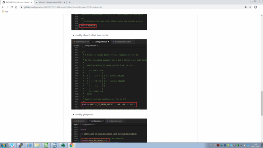Close the SKR mini 1.0 tab

[x=64, y=2]
